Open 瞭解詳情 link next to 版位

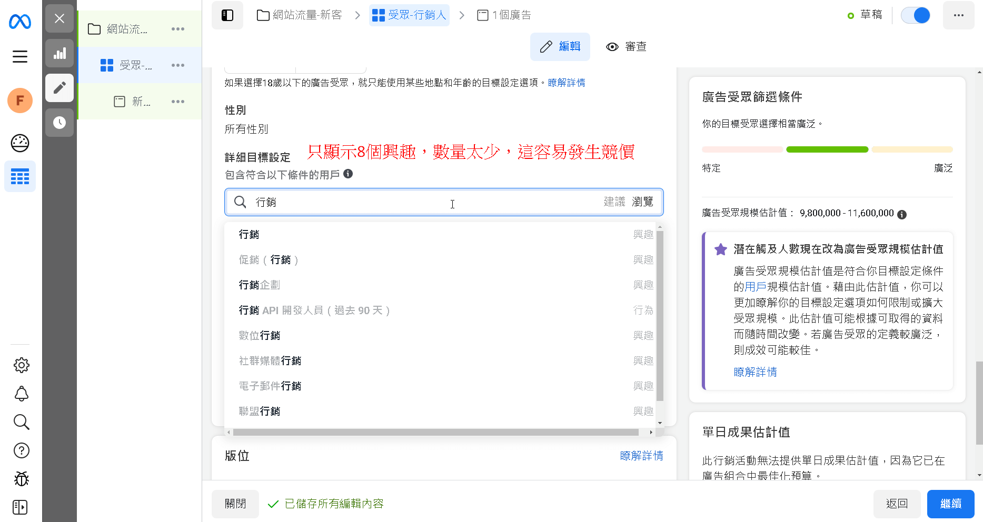coord(641,456)
